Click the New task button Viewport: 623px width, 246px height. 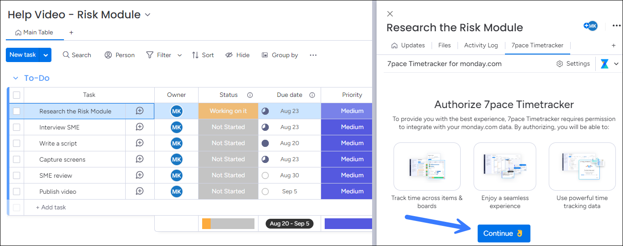23,55
